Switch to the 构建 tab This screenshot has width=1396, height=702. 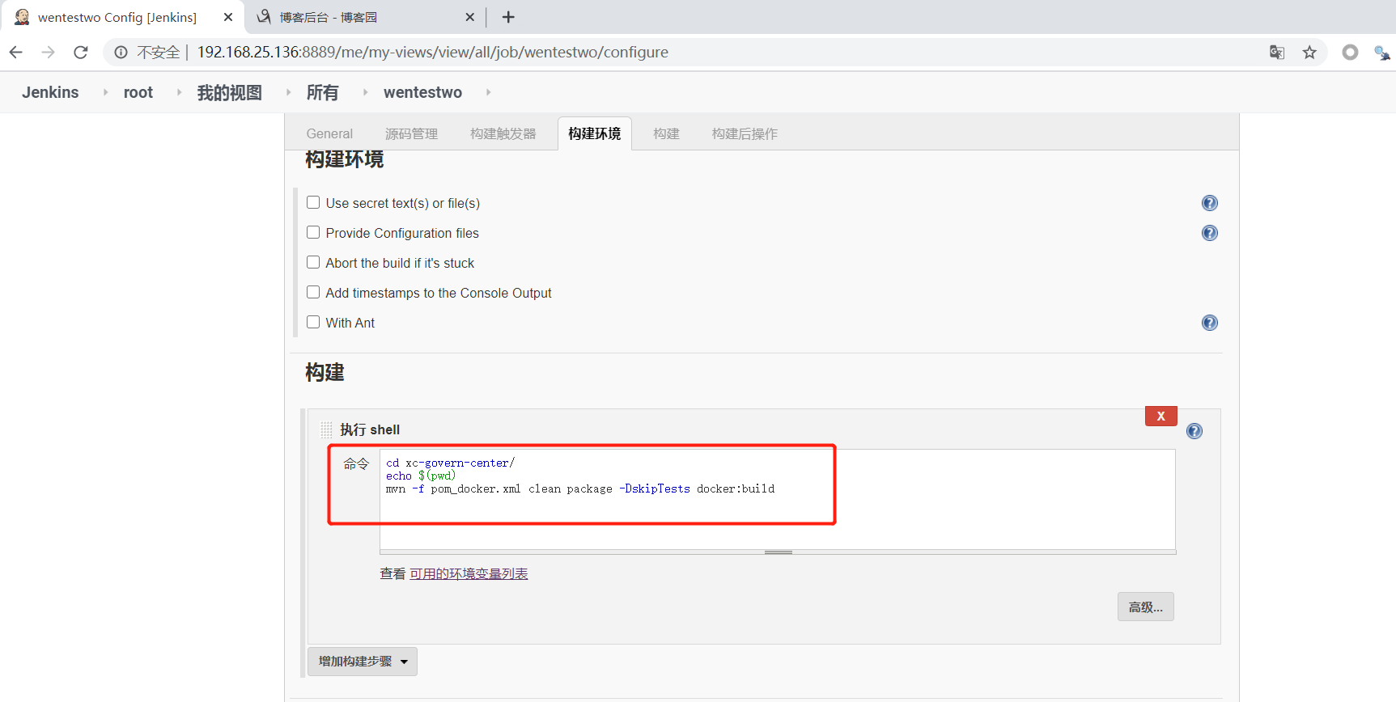(x=666, y=133)
